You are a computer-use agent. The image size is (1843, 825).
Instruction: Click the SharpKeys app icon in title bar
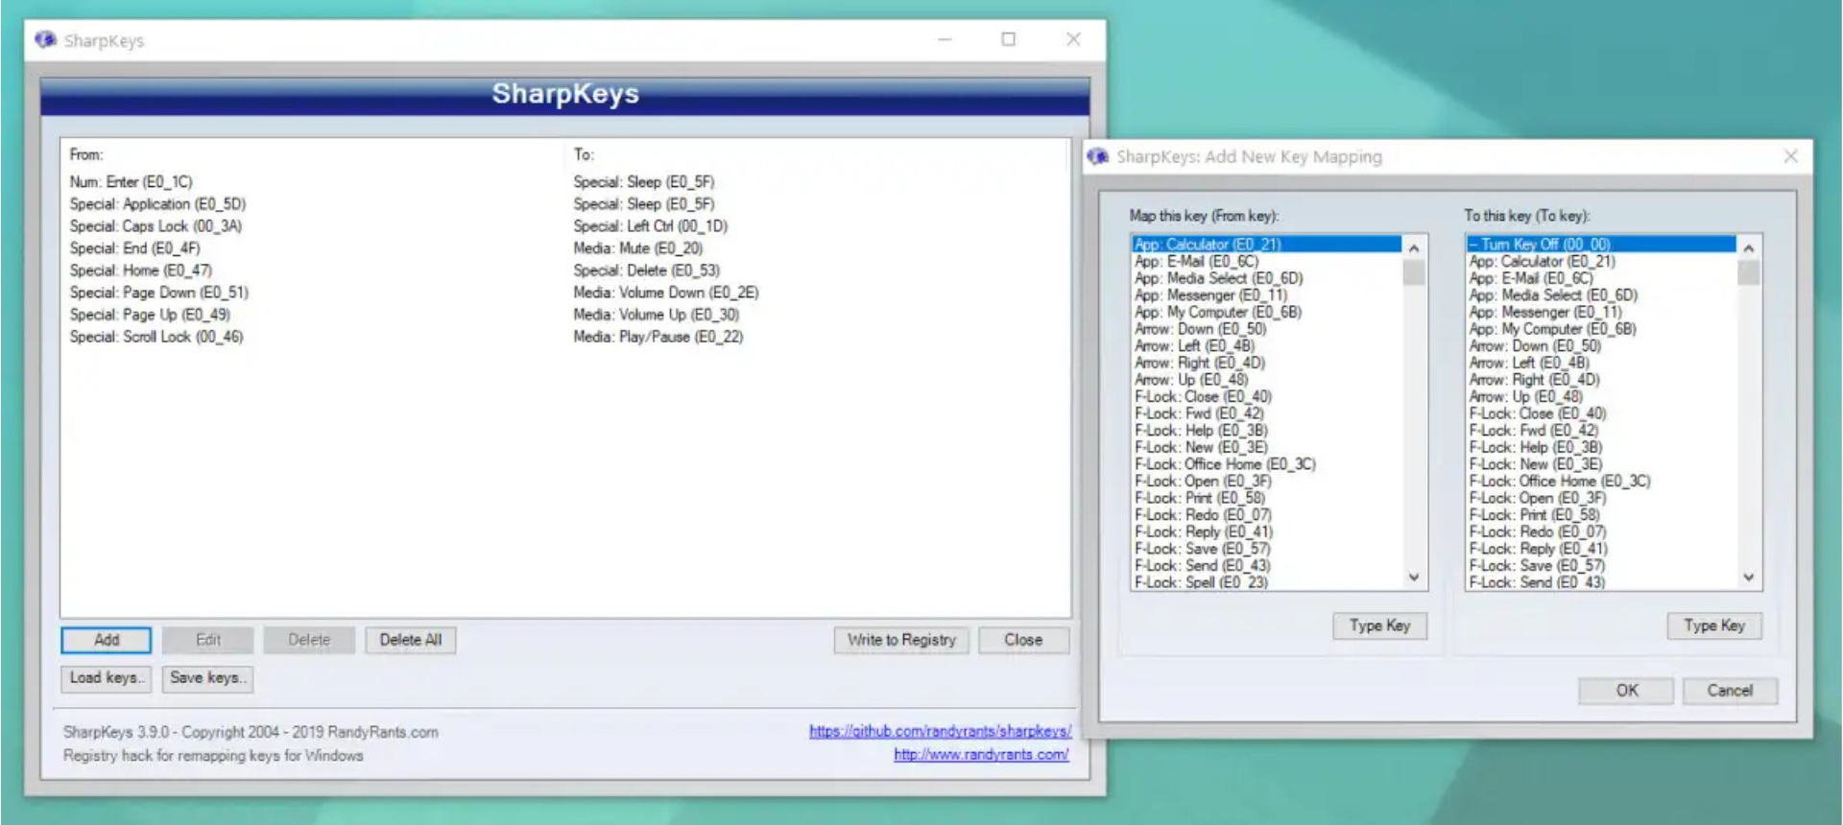[x=45, y=39]
